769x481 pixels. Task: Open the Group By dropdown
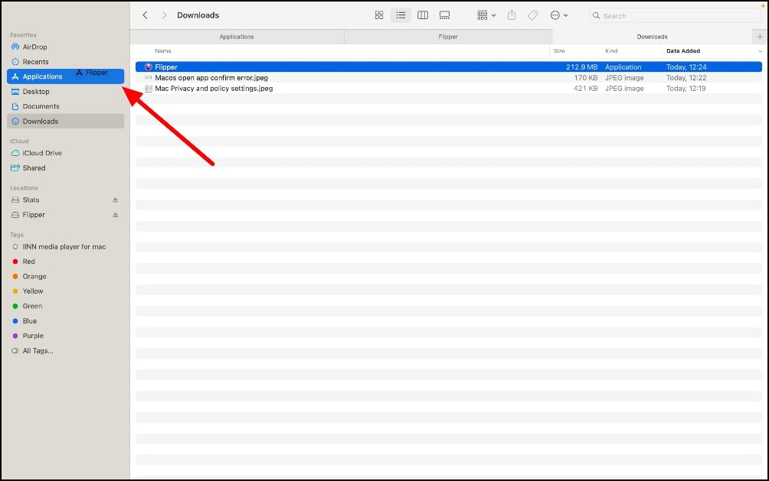[x=486, y=15]
